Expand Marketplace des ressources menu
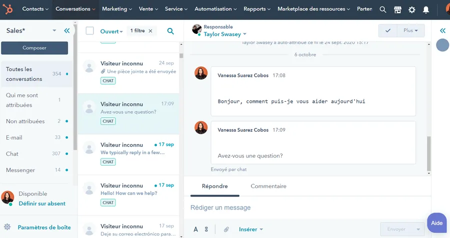 (x=313, y=9)
